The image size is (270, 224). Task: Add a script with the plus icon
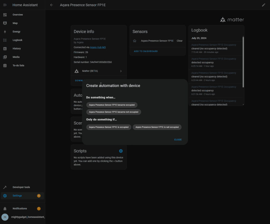click(121, 151)
